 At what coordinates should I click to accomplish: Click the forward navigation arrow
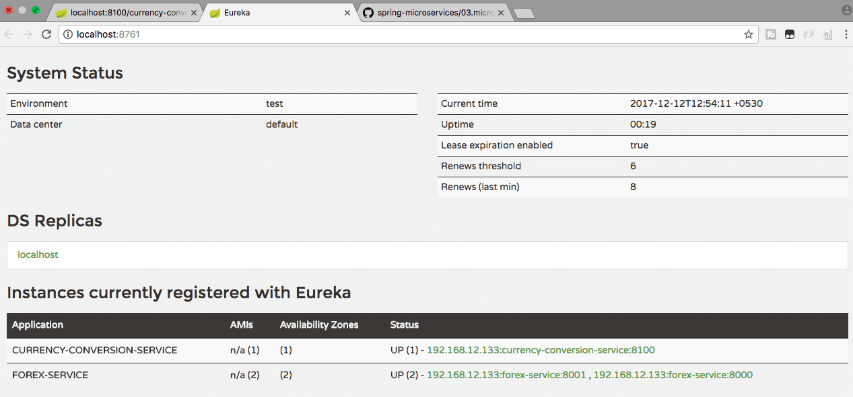(27, 34)
